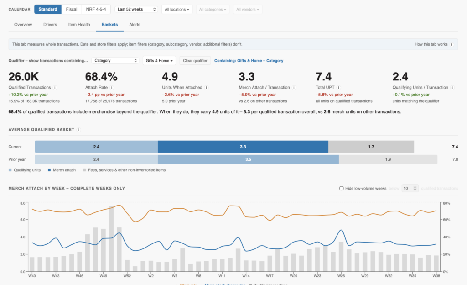Click info icon beside How this tab works

(452, 44)
